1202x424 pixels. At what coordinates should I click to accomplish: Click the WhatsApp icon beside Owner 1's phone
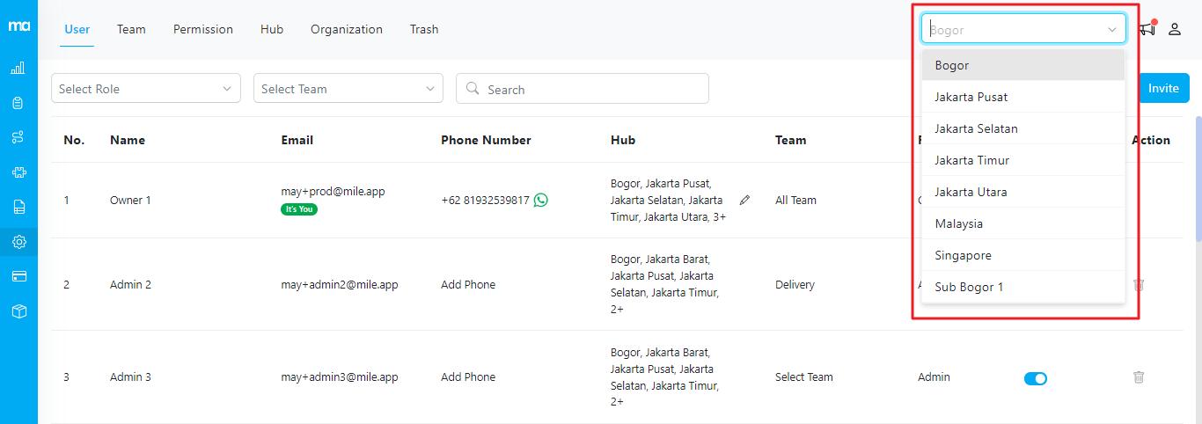click(541, 200)
